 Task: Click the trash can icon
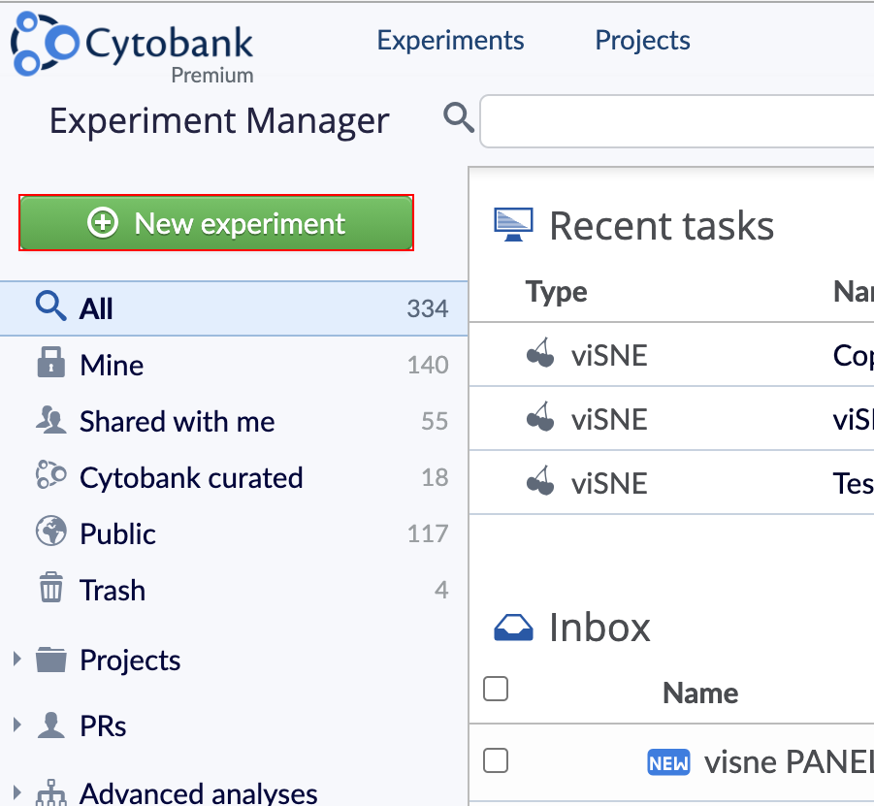pos(50,587)
